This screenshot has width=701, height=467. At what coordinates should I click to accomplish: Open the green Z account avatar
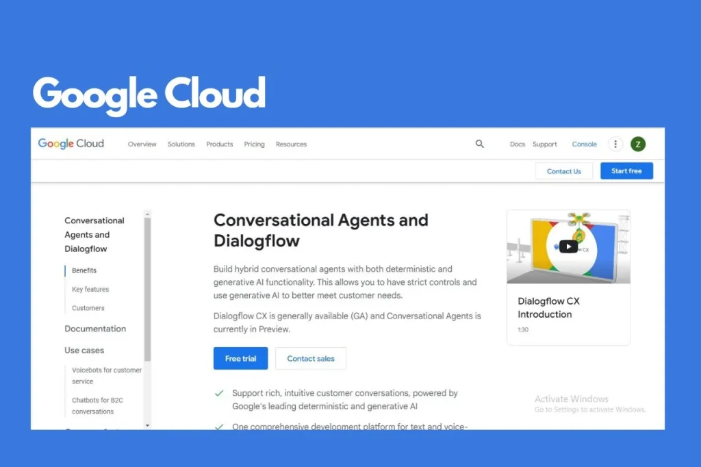[638, 144]
